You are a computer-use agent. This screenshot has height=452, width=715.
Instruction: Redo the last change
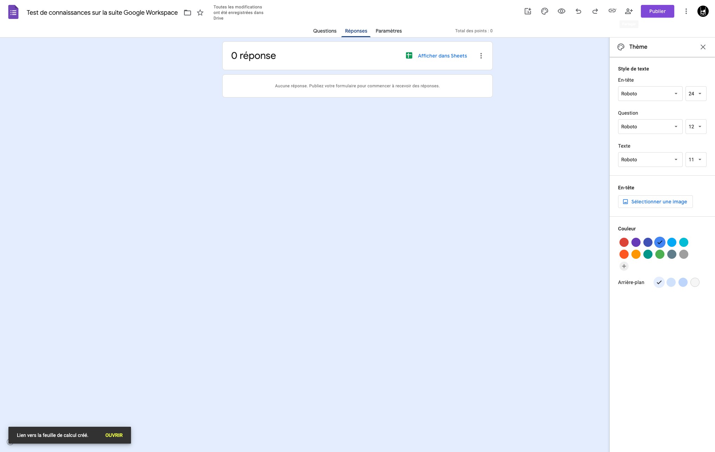click(595, 11)
